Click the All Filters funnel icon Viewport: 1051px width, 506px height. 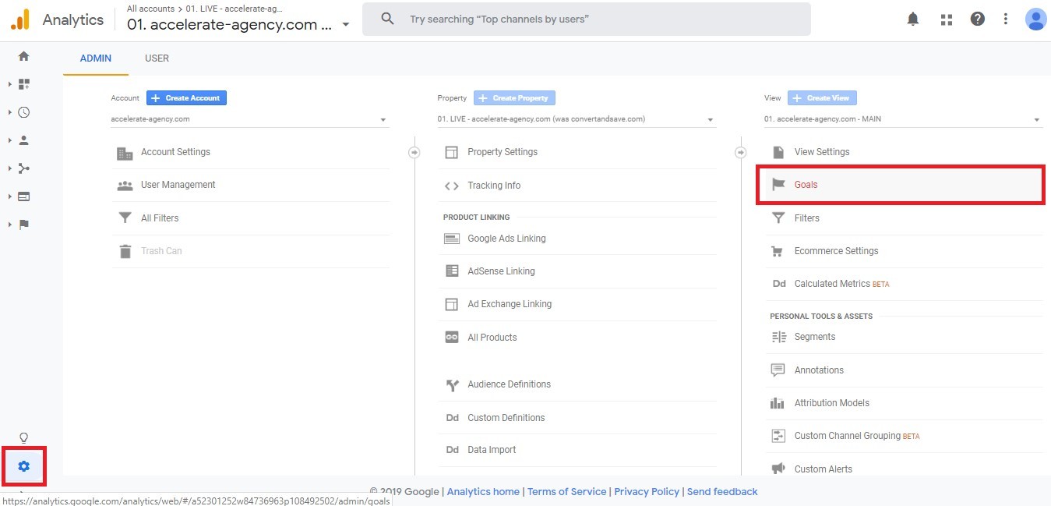click(125, 218)
